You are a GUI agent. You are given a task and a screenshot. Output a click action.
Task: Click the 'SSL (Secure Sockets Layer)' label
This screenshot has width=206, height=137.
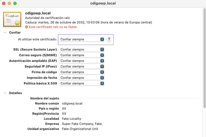coord(35,50)
